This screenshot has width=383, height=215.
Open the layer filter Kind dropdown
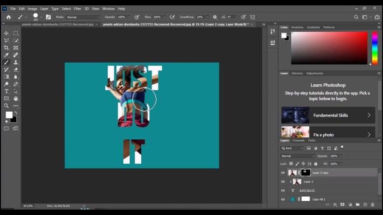(x=292, y=148)
